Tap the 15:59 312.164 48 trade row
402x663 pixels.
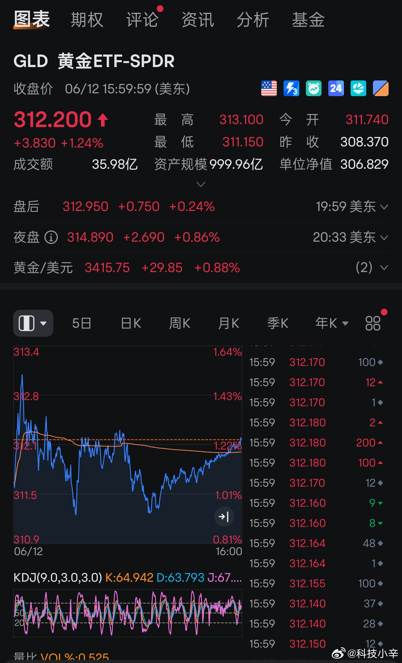point(316,543)
